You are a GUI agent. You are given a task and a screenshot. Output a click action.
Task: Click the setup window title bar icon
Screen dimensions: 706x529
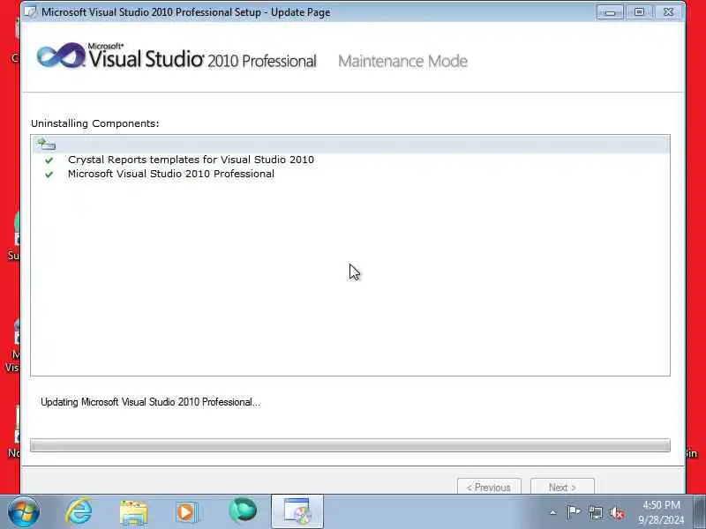coord(31,11)
